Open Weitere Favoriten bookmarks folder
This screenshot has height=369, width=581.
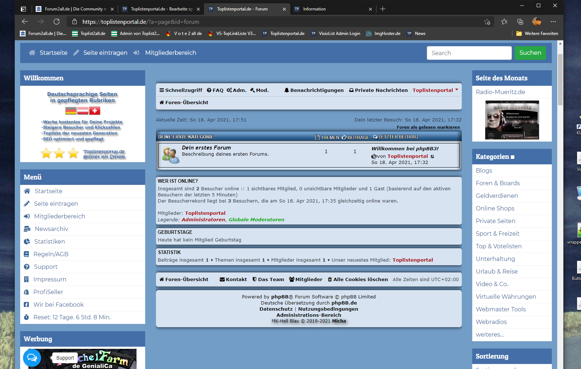(537, 34)
